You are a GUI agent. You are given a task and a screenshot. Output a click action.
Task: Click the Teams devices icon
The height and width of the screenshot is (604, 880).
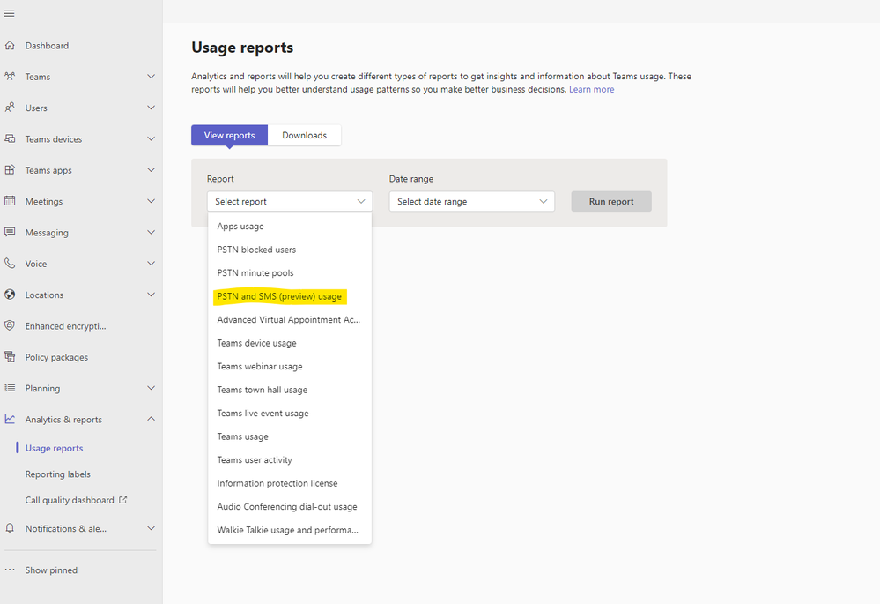(x=10, y=138)
